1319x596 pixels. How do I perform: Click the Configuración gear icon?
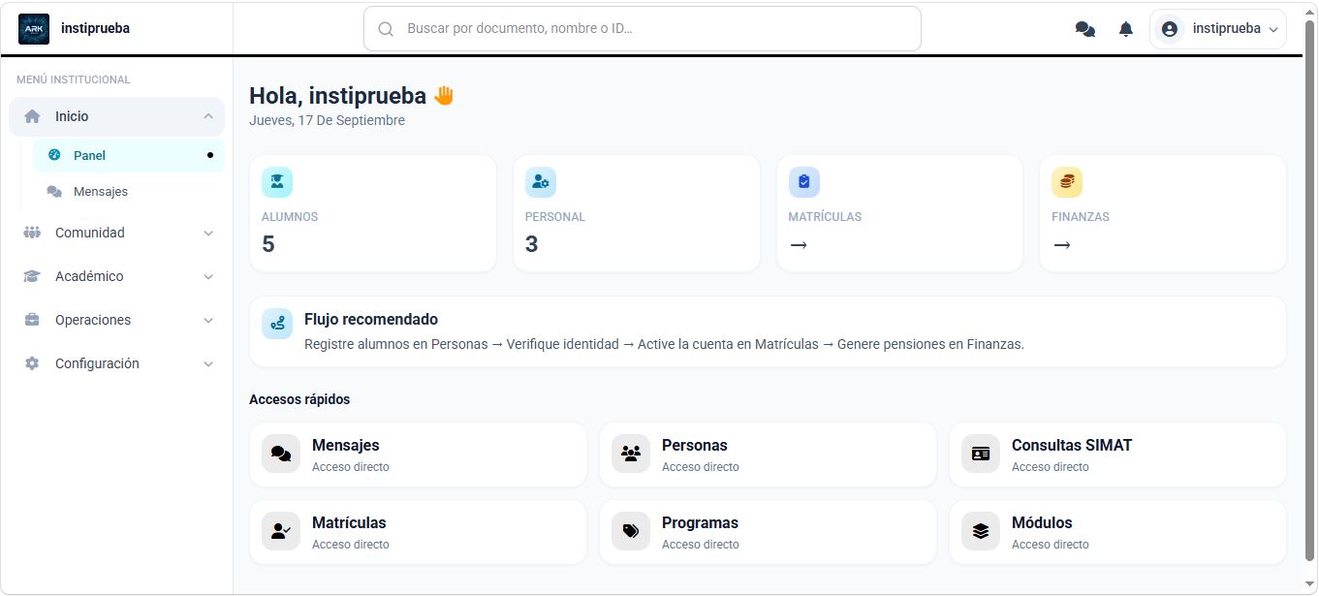coord(32,363)
